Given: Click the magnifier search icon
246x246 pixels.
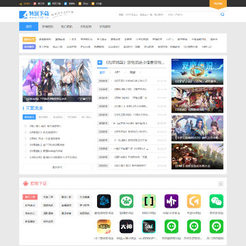Looking at the screenshot, I should [222, 14].
